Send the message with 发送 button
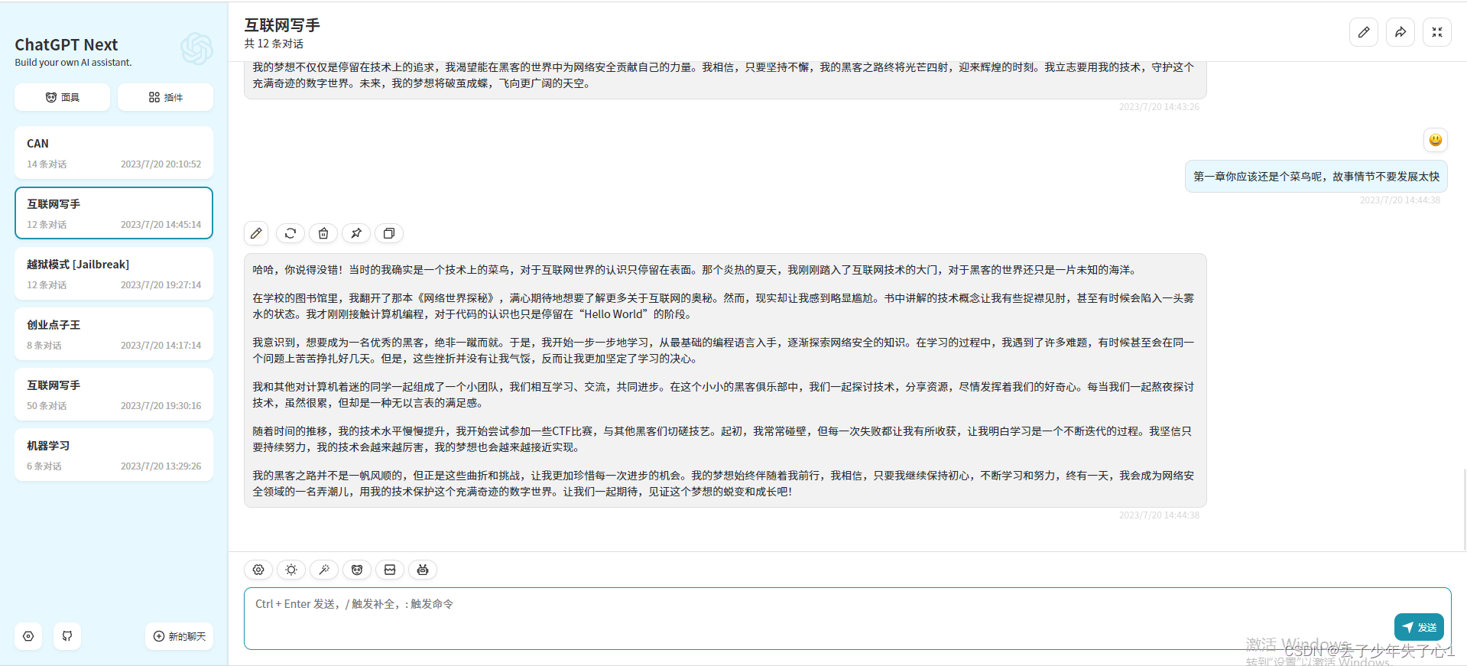 pos(1419,627)
